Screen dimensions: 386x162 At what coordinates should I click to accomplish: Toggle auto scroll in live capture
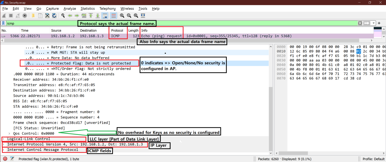pyautogui.click(x=105, y=15)
